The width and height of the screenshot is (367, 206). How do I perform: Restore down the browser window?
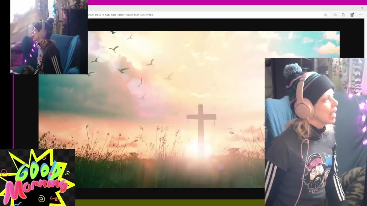point(362,8)
